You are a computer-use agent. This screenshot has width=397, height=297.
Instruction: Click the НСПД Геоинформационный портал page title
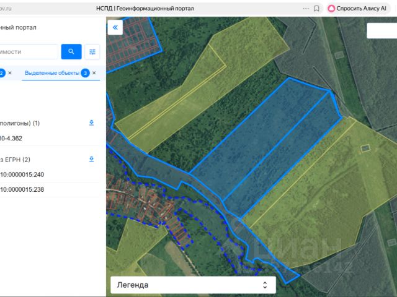point(145,9)
